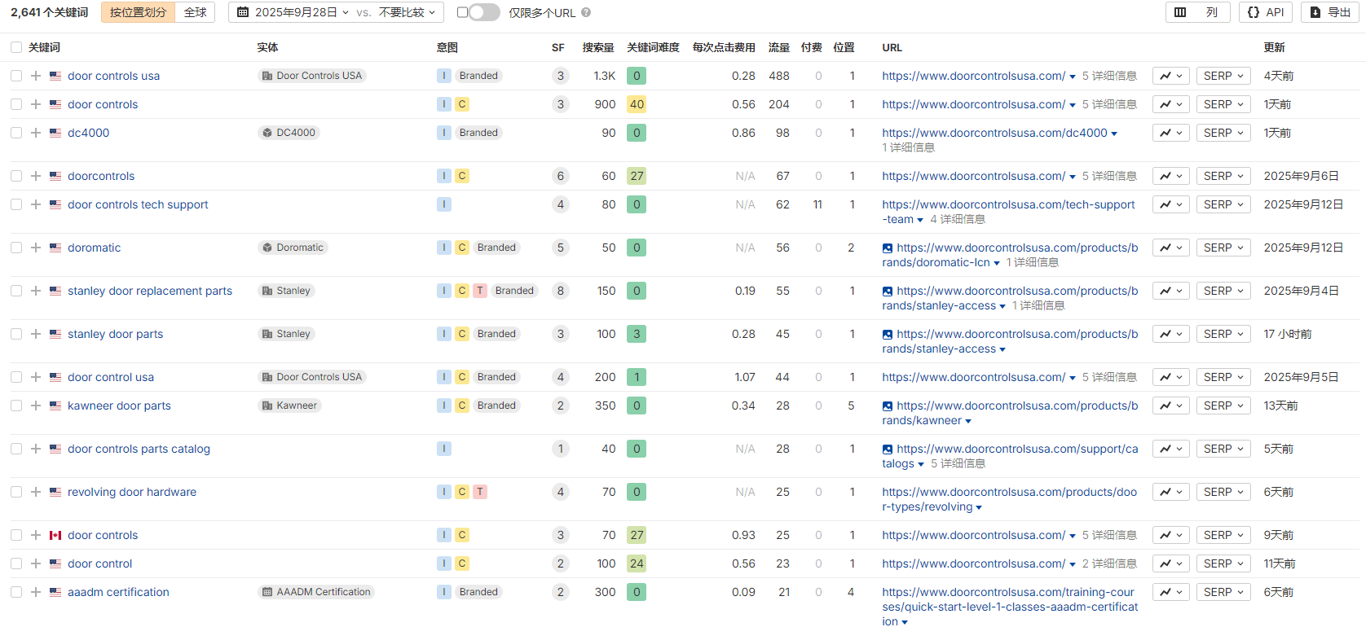Screen dimensions: 1366x627
Task: Sort by the 位置 column header
Action: coord(844,47)
